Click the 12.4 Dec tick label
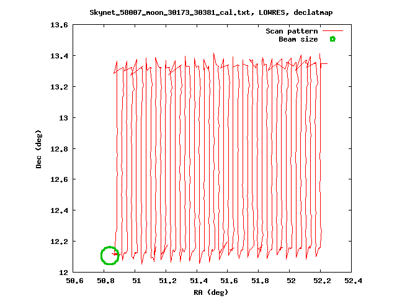 [60, 210]
